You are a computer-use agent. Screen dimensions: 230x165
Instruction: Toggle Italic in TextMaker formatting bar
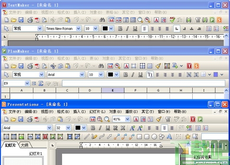point(127,29)
